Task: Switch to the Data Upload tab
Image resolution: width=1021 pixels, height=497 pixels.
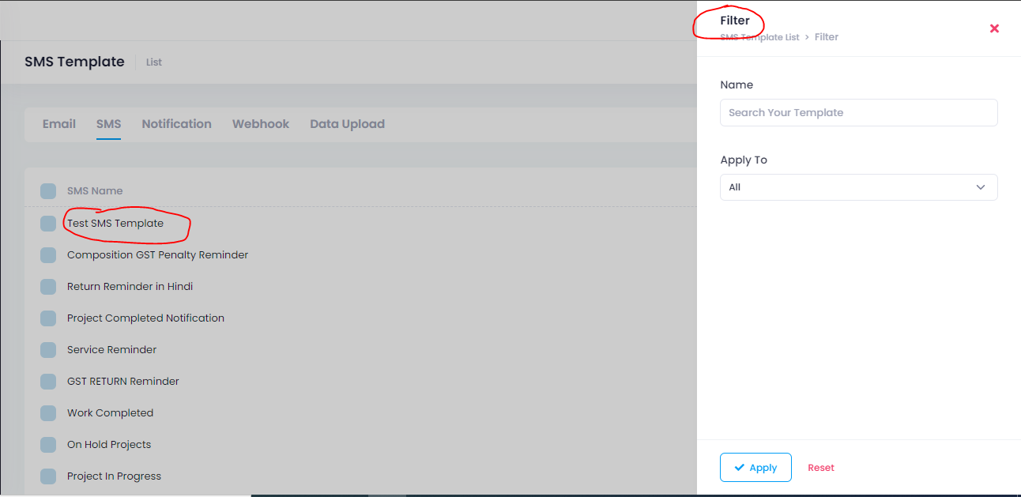Action: [x=347, y=124]
